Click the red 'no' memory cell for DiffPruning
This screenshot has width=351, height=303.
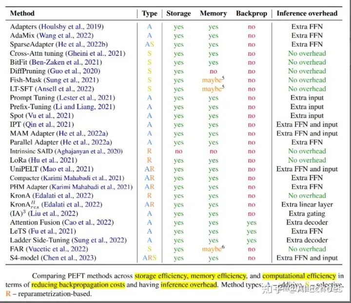click(214, 71)
